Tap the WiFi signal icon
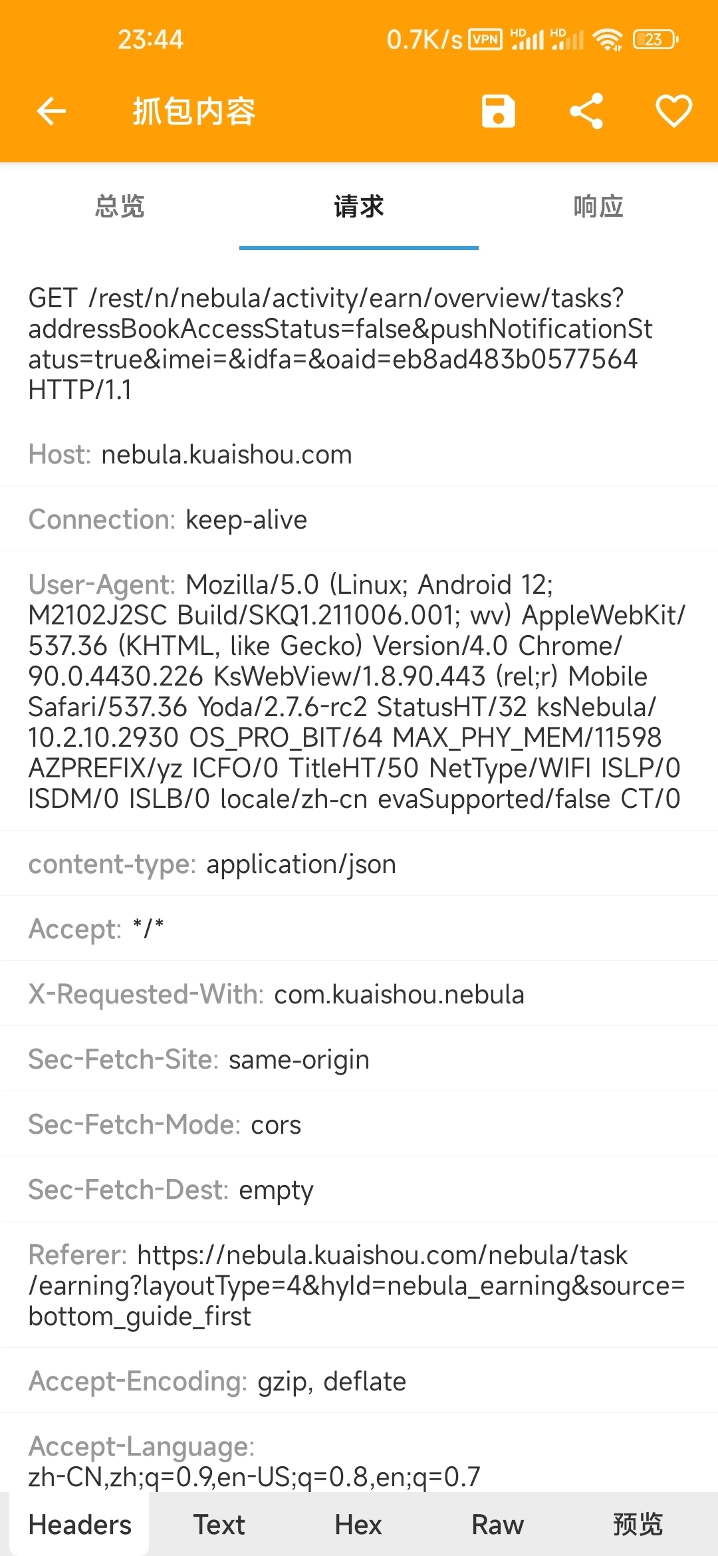718x1556 pixels. 608,40
